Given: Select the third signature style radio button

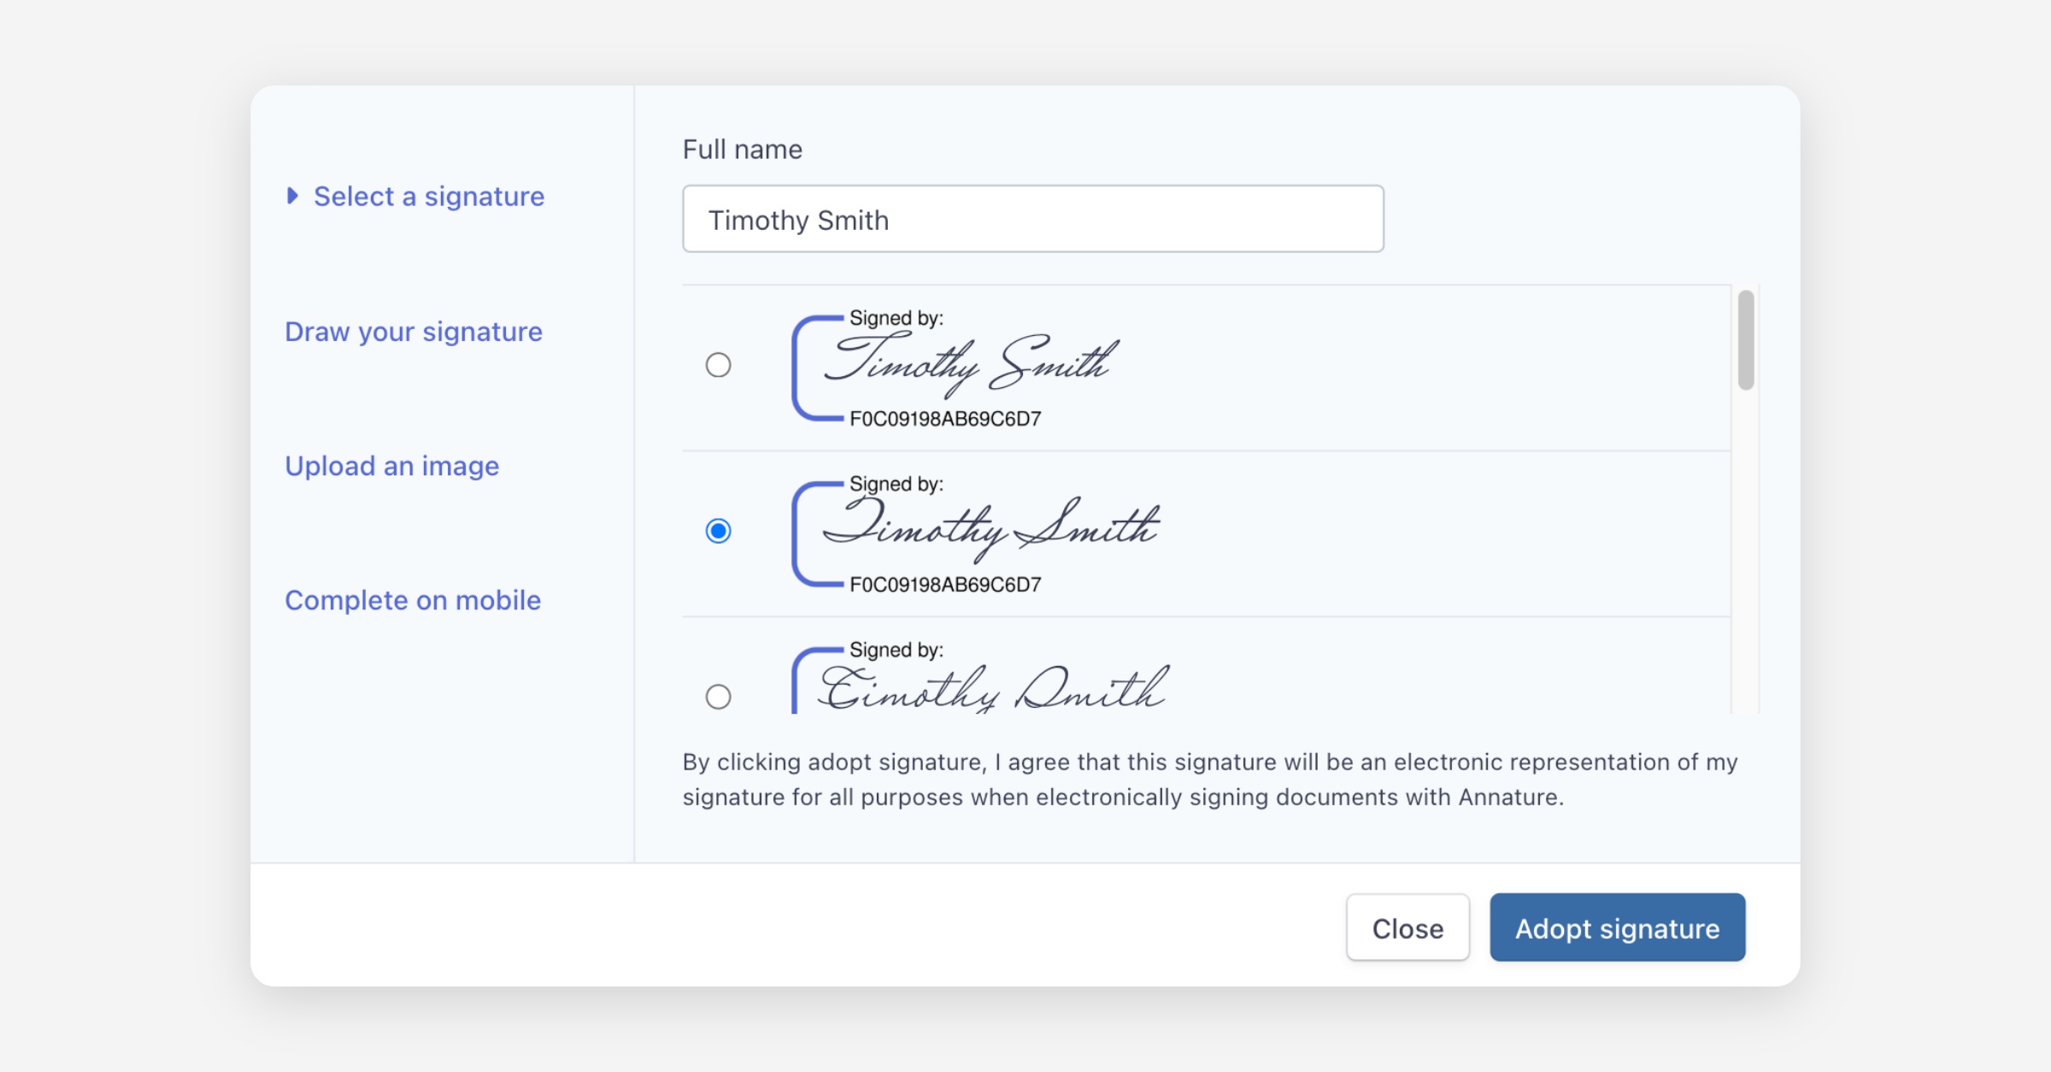Looking at the screenshot, I should pos(718,696).
